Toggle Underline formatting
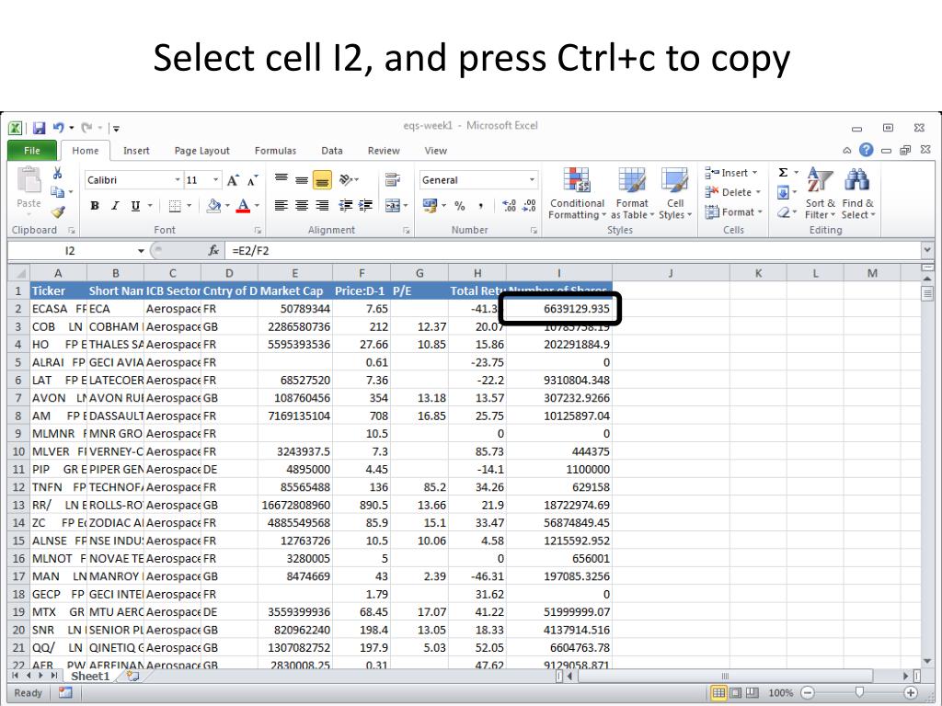Viewport: 942px width, 706px height. tap(136, 206)
